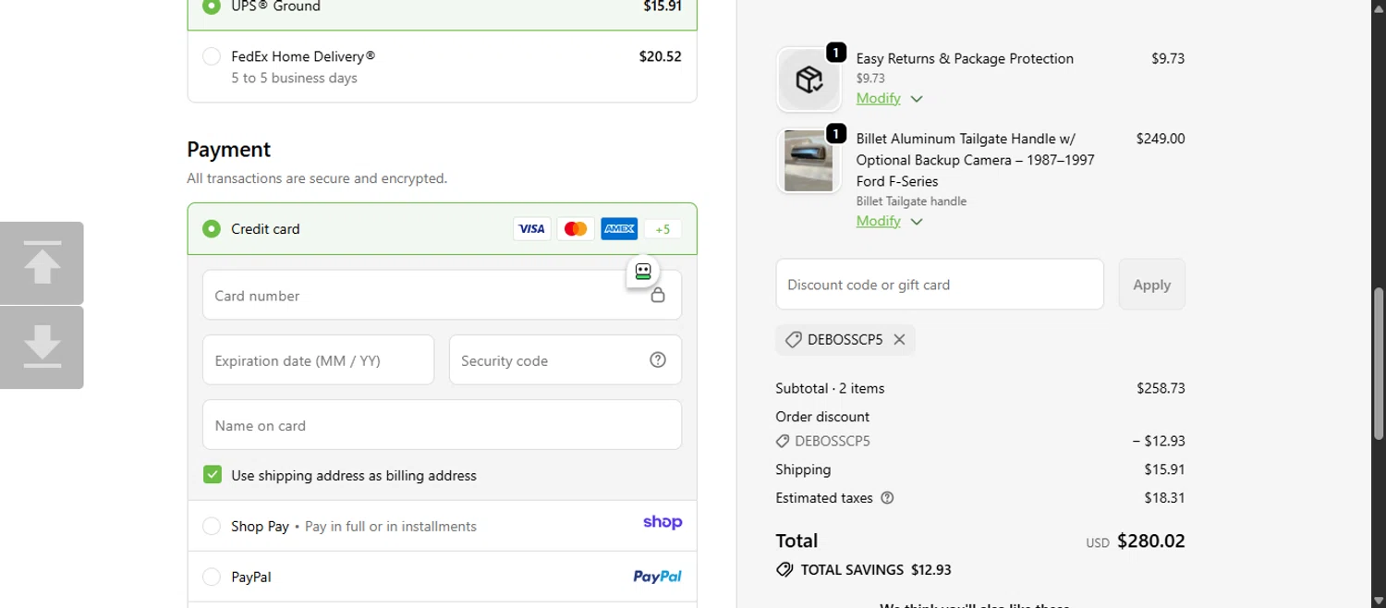Image resolution: width=1386 pixels, height=608 pixels.
Task: Click the Shipping cost $15.91 in summary
Action: pyautogui.click(x=1164, y=469)
